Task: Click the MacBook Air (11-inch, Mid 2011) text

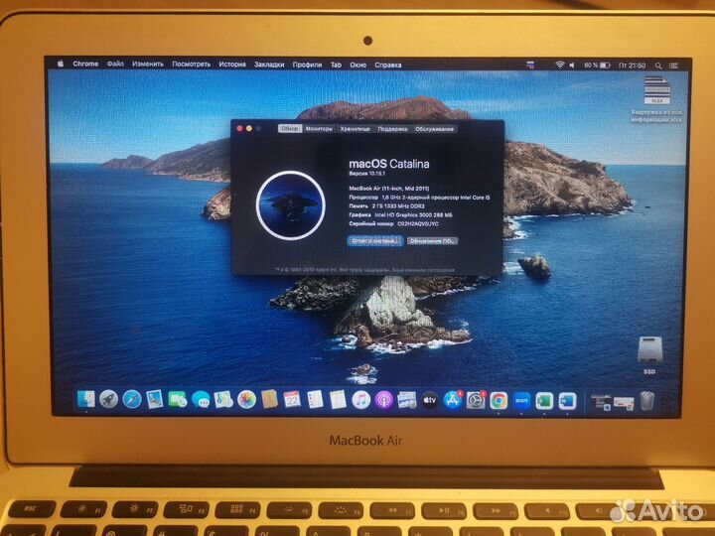Action: click(389, 188)
